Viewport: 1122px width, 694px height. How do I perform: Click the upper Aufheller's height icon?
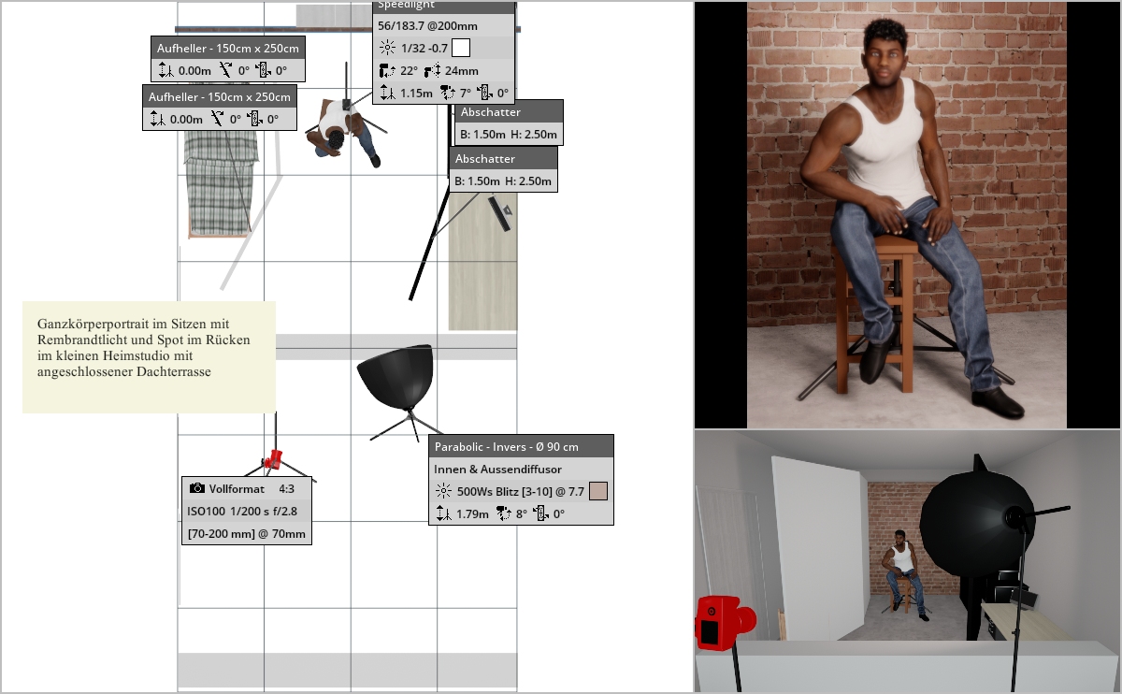click(165, 70)
